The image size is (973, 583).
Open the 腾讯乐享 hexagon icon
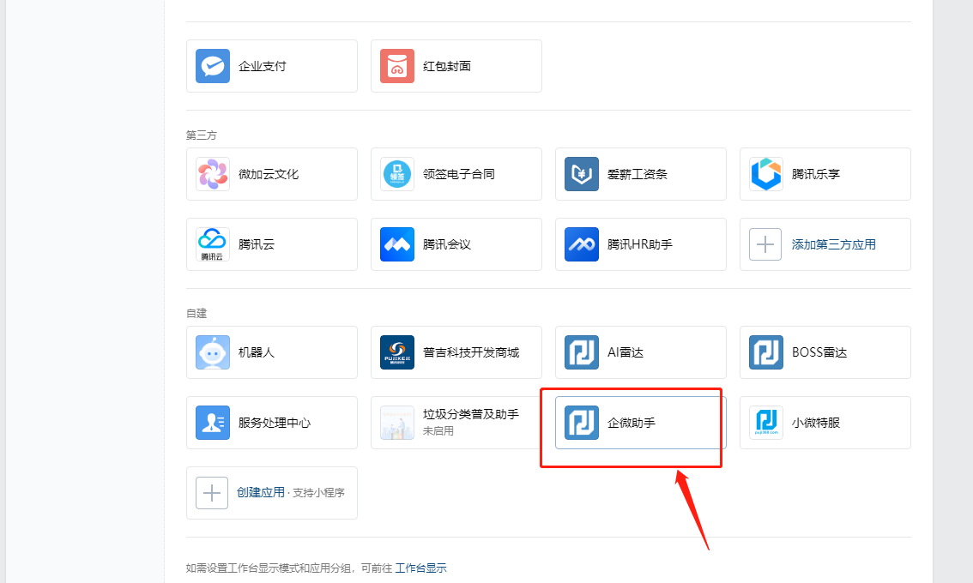point(765,174)
